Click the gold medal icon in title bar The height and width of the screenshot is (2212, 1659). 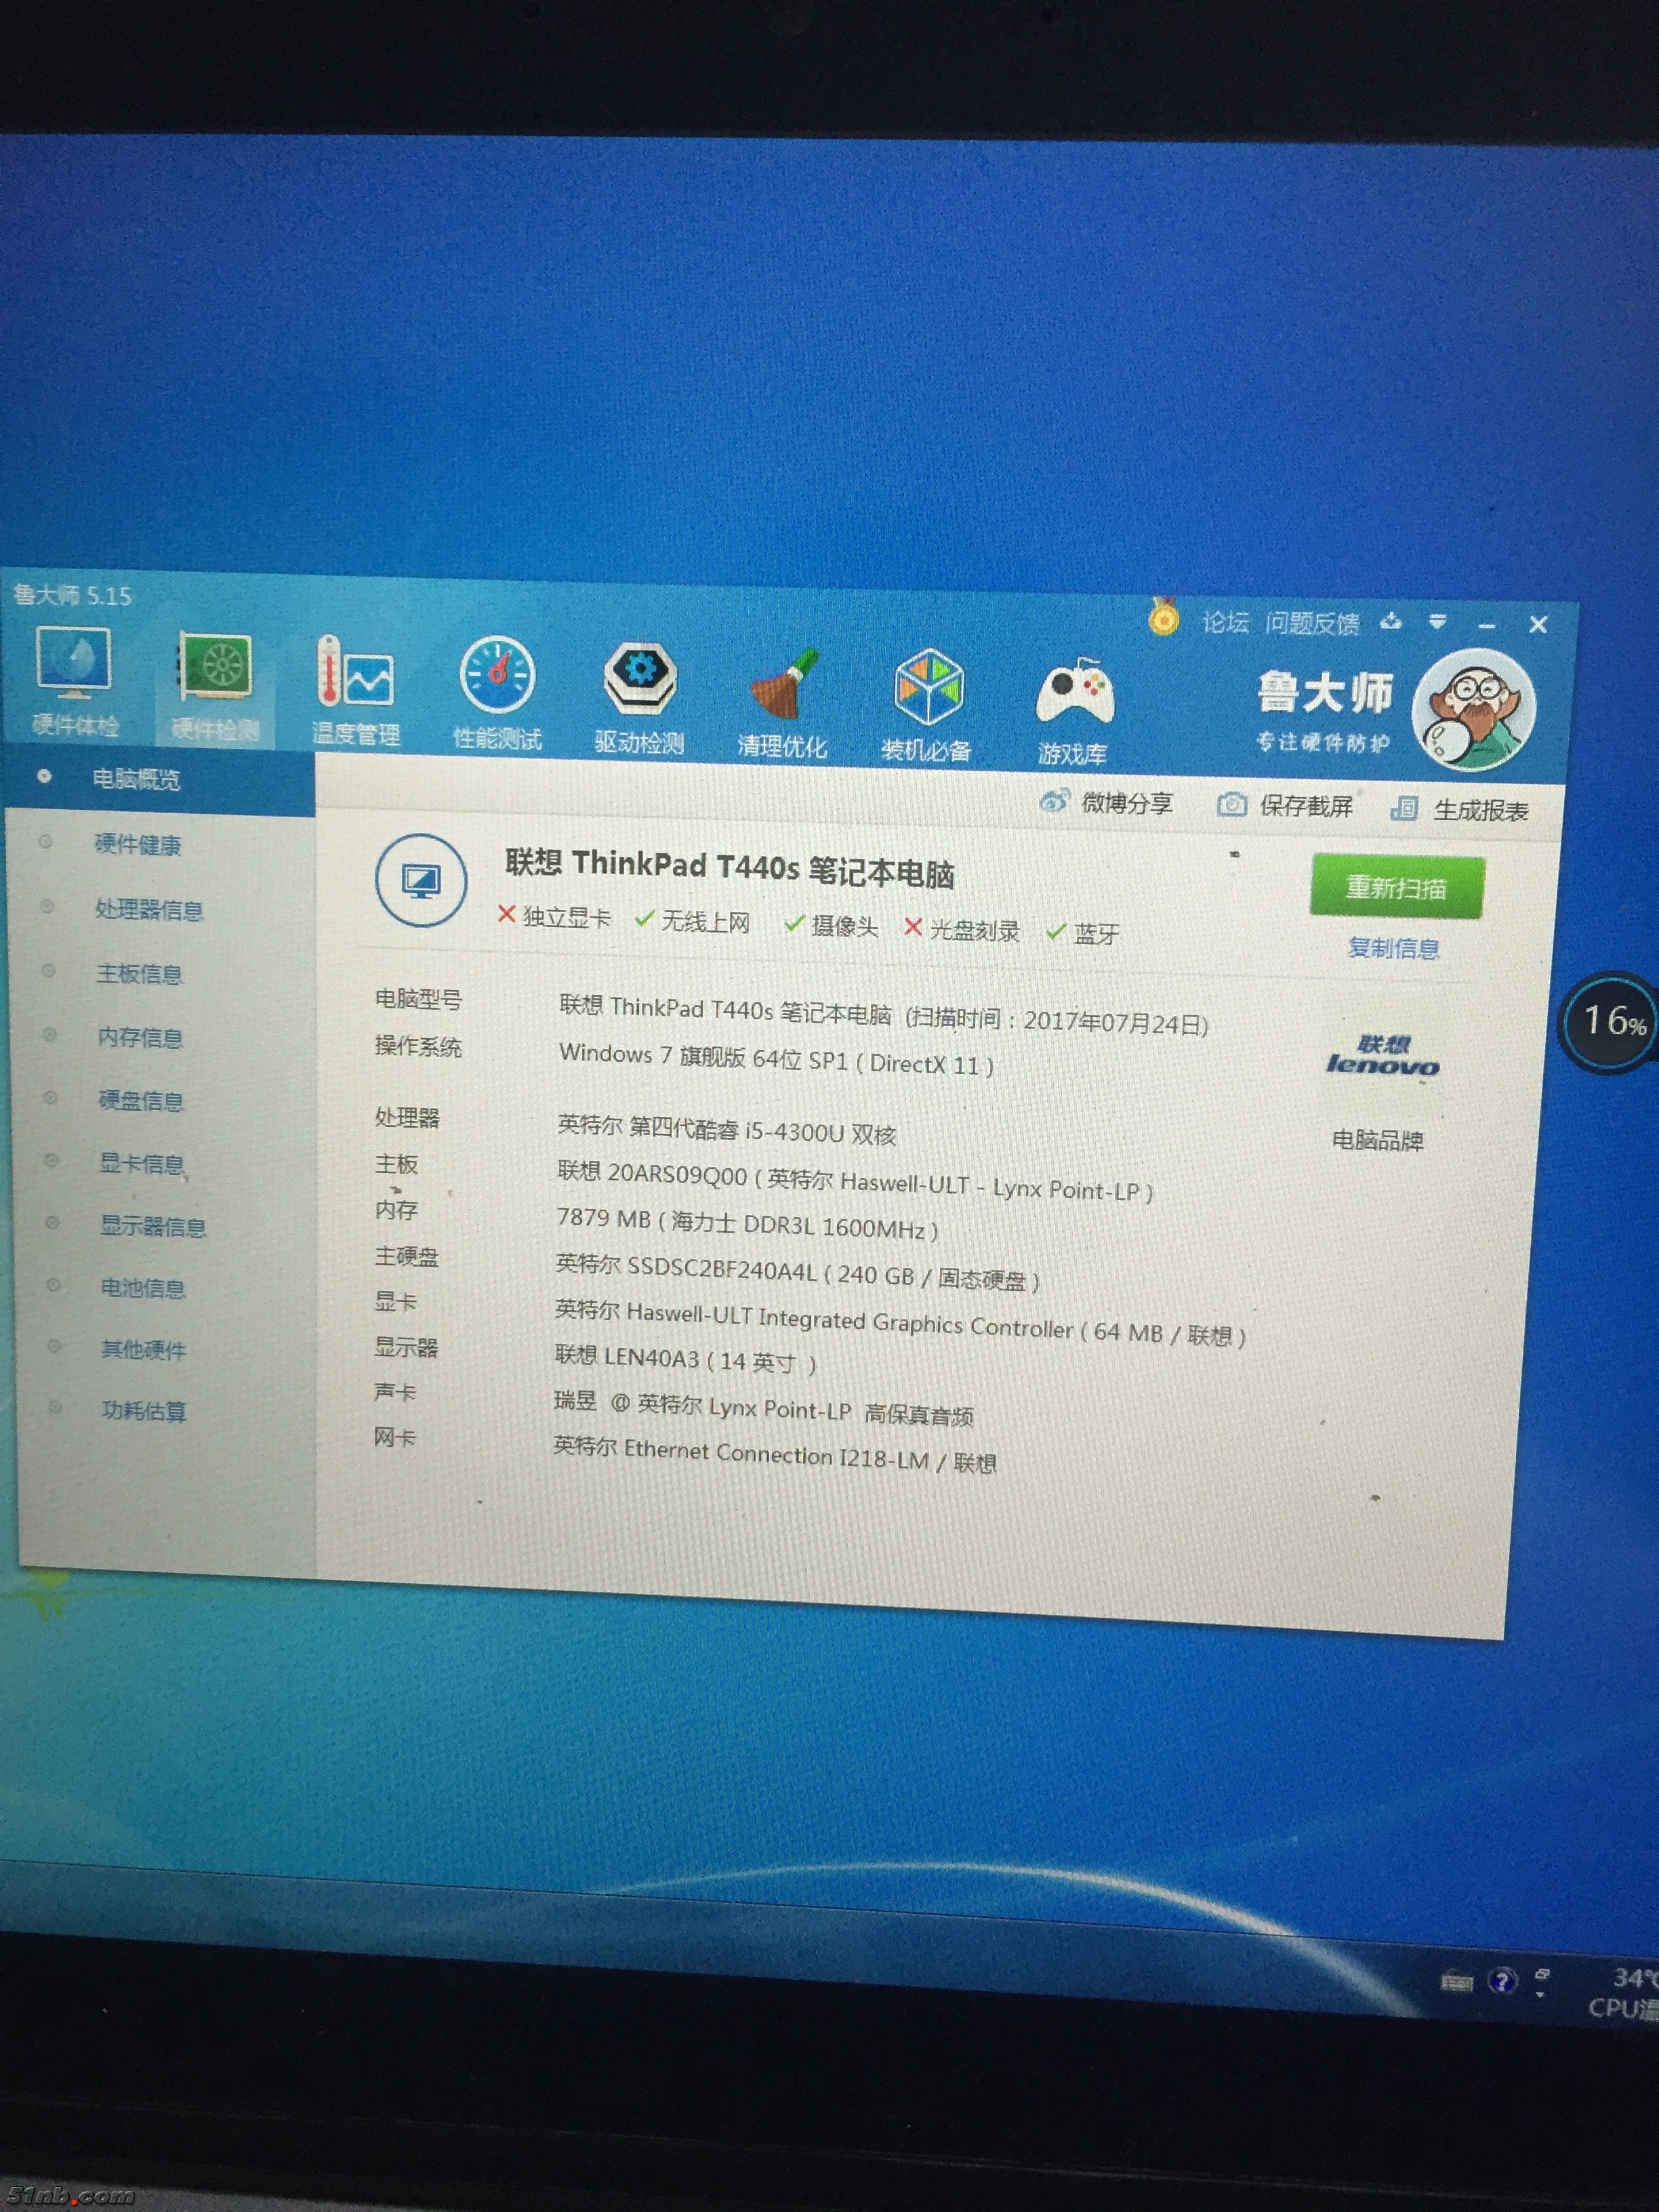pyautogui.click(x=1163, y=617)
